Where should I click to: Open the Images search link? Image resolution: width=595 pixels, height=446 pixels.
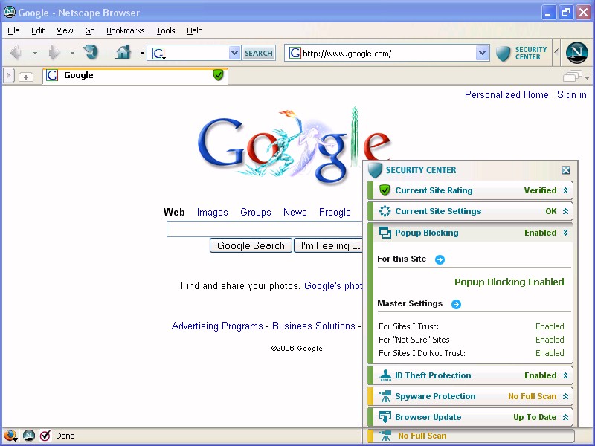[x=213, y=212]
